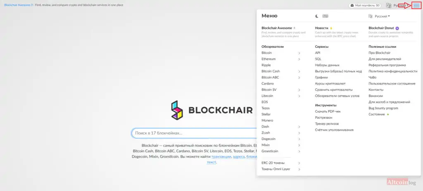Expand the ERC-20 токены chevron
The image size is (423, 191).
(299, 163)
